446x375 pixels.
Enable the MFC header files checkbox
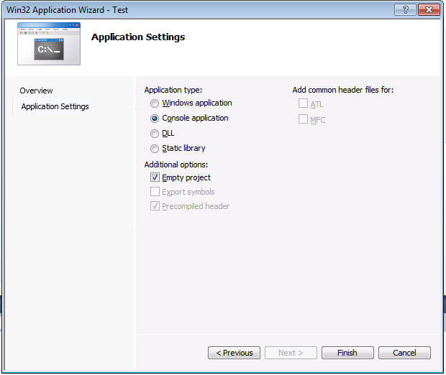click(x=303, y=119)
